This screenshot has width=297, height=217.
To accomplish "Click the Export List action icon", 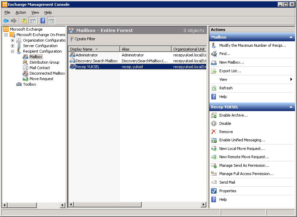I will coord(214,71).
